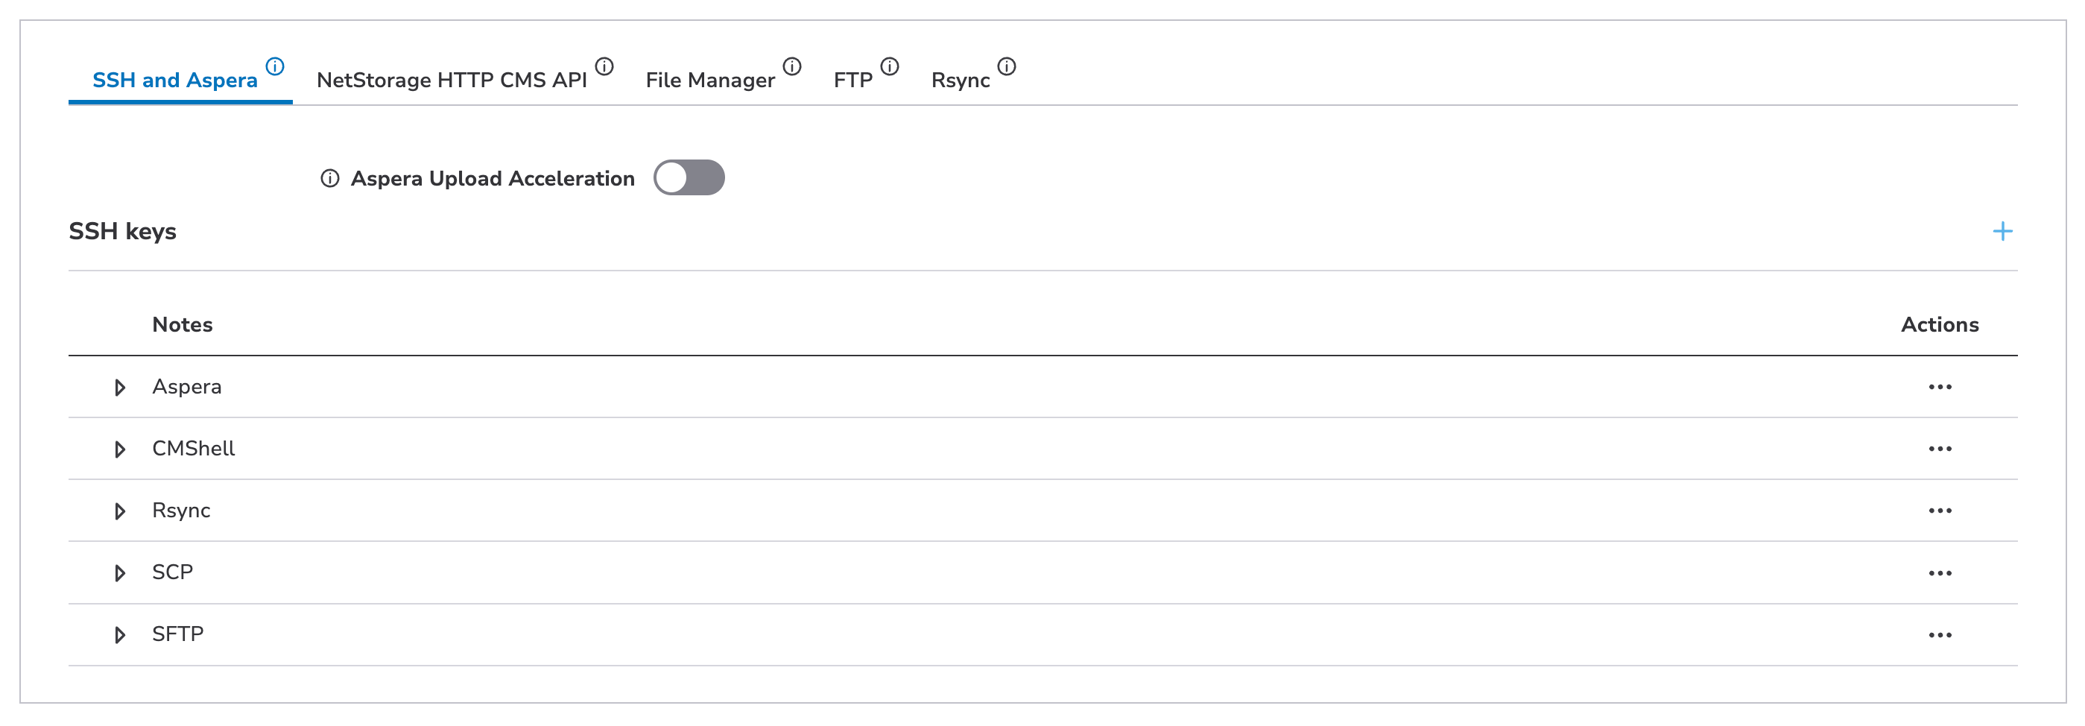Click the info icon next to File Manager
The image size is (2085, 726).
[x=792, y=66]
